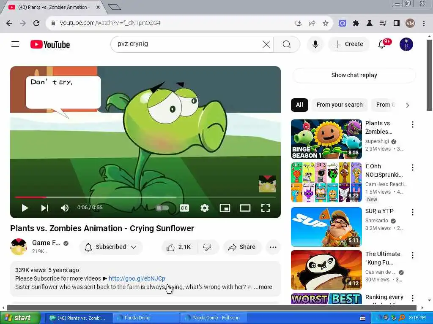The height and width of the screenshot is (324, 433).
Task: Start voice search with microphone
Action: tap(315, 44)
